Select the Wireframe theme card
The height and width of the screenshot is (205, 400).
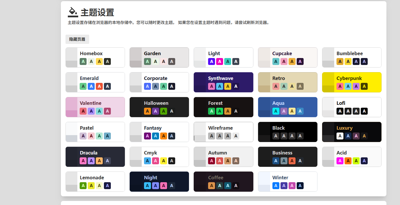[223, 132]
